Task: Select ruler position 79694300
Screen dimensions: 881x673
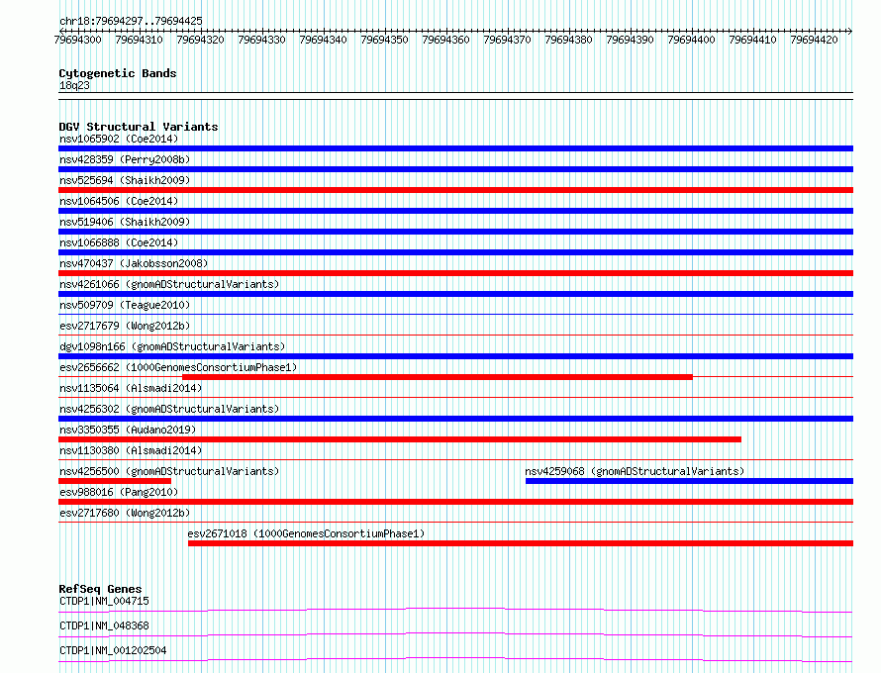Action: point(77,40)
